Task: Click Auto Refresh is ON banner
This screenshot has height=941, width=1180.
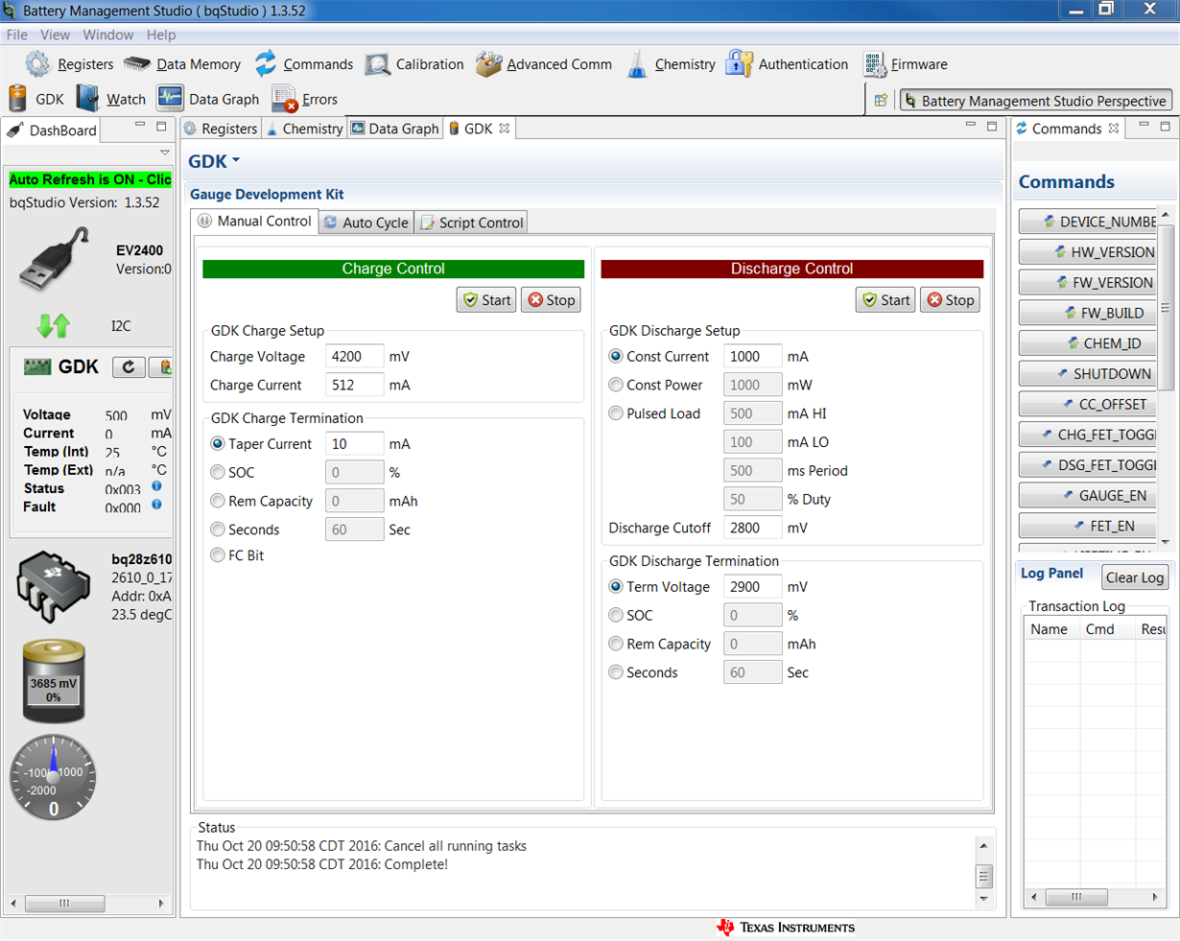Action: [x=90, y=179]
